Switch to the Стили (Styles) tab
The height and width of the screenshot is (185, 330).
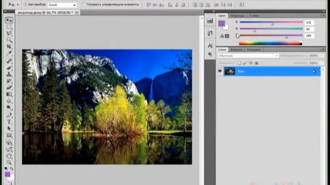[x=254, y=15]
